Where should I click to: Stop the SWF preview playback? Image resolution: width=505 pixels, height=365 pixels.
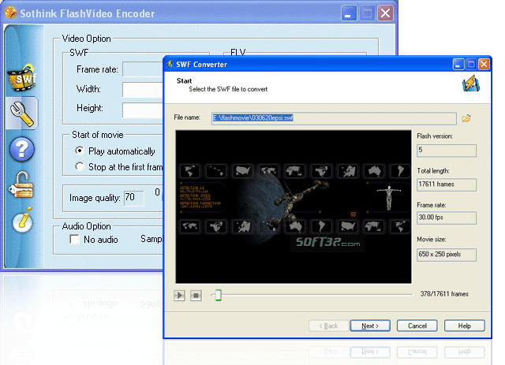pos(196,295)
